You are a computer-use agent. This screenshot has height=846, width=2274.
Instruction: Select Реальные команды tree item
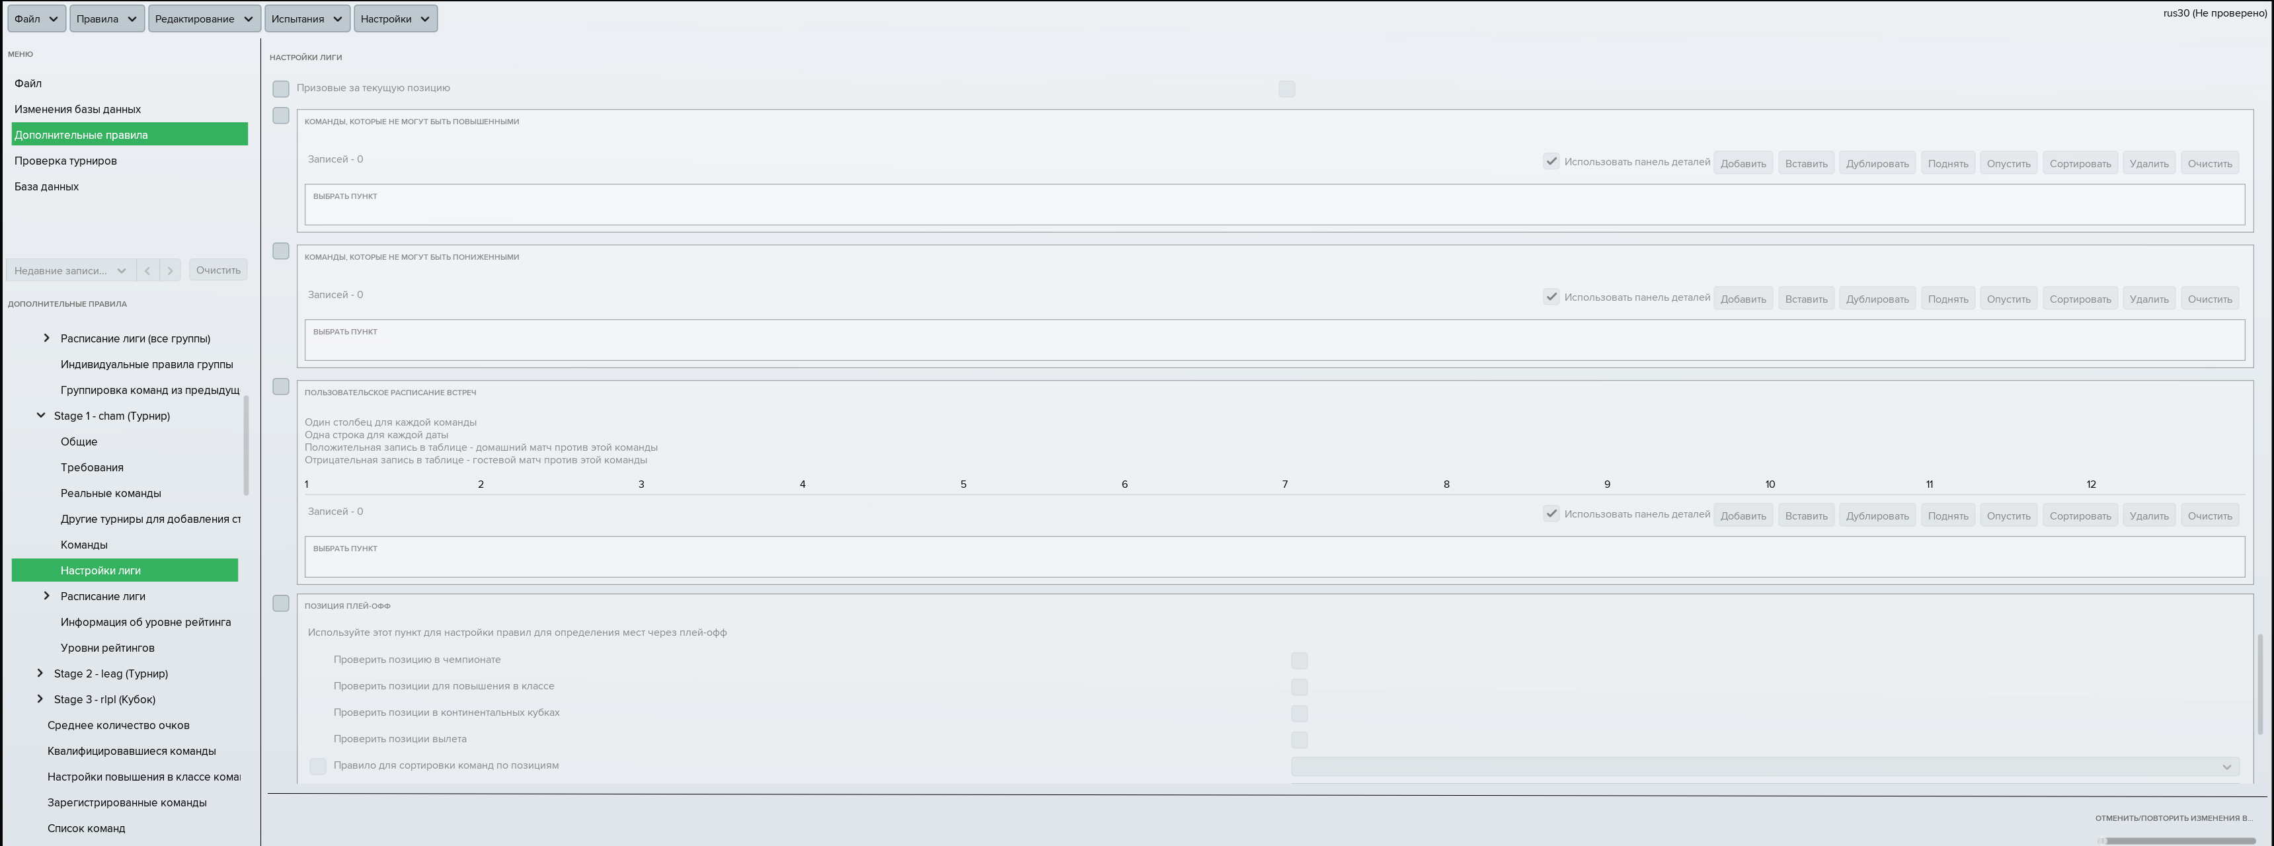(x=110, y=493)
